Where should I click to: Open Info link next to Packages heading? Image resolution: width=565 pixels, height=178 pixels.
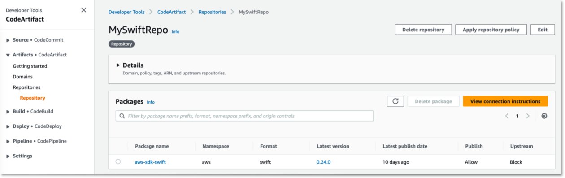coord(151,102)
